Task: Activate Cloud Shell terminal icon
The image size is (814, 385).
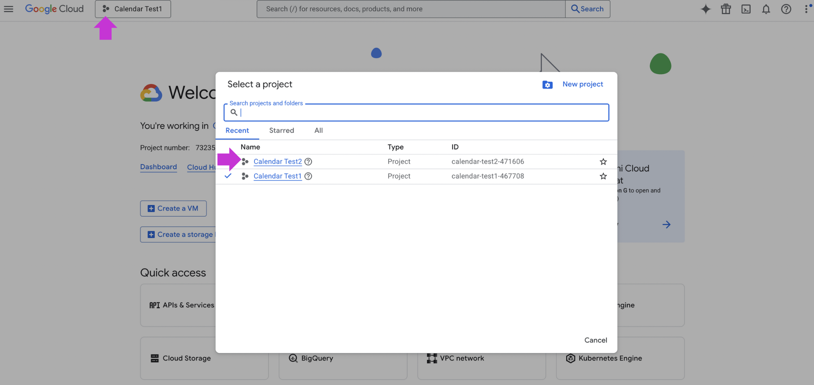Action: pos(746,9)
